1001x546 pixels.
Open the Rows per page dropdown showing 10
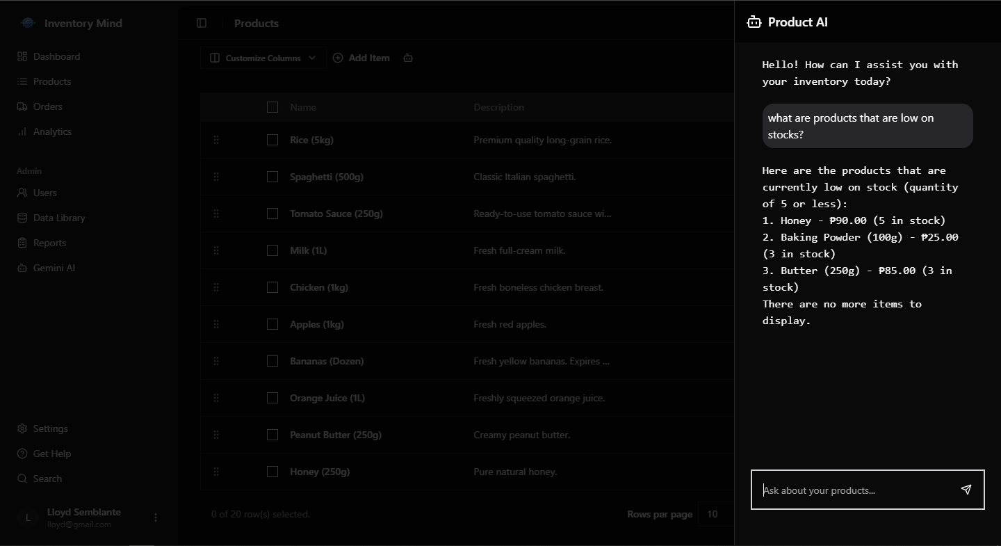(x=716, y=514)
